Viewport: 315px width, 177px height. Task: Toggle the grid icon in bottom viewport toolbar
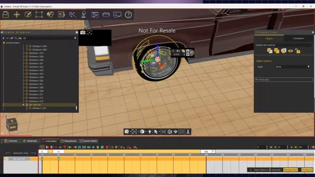(x=182, y=132)
